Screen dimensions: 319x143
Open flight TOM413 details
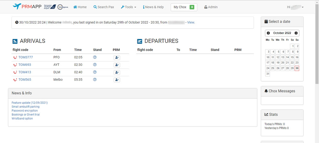(x=25, y=72)
